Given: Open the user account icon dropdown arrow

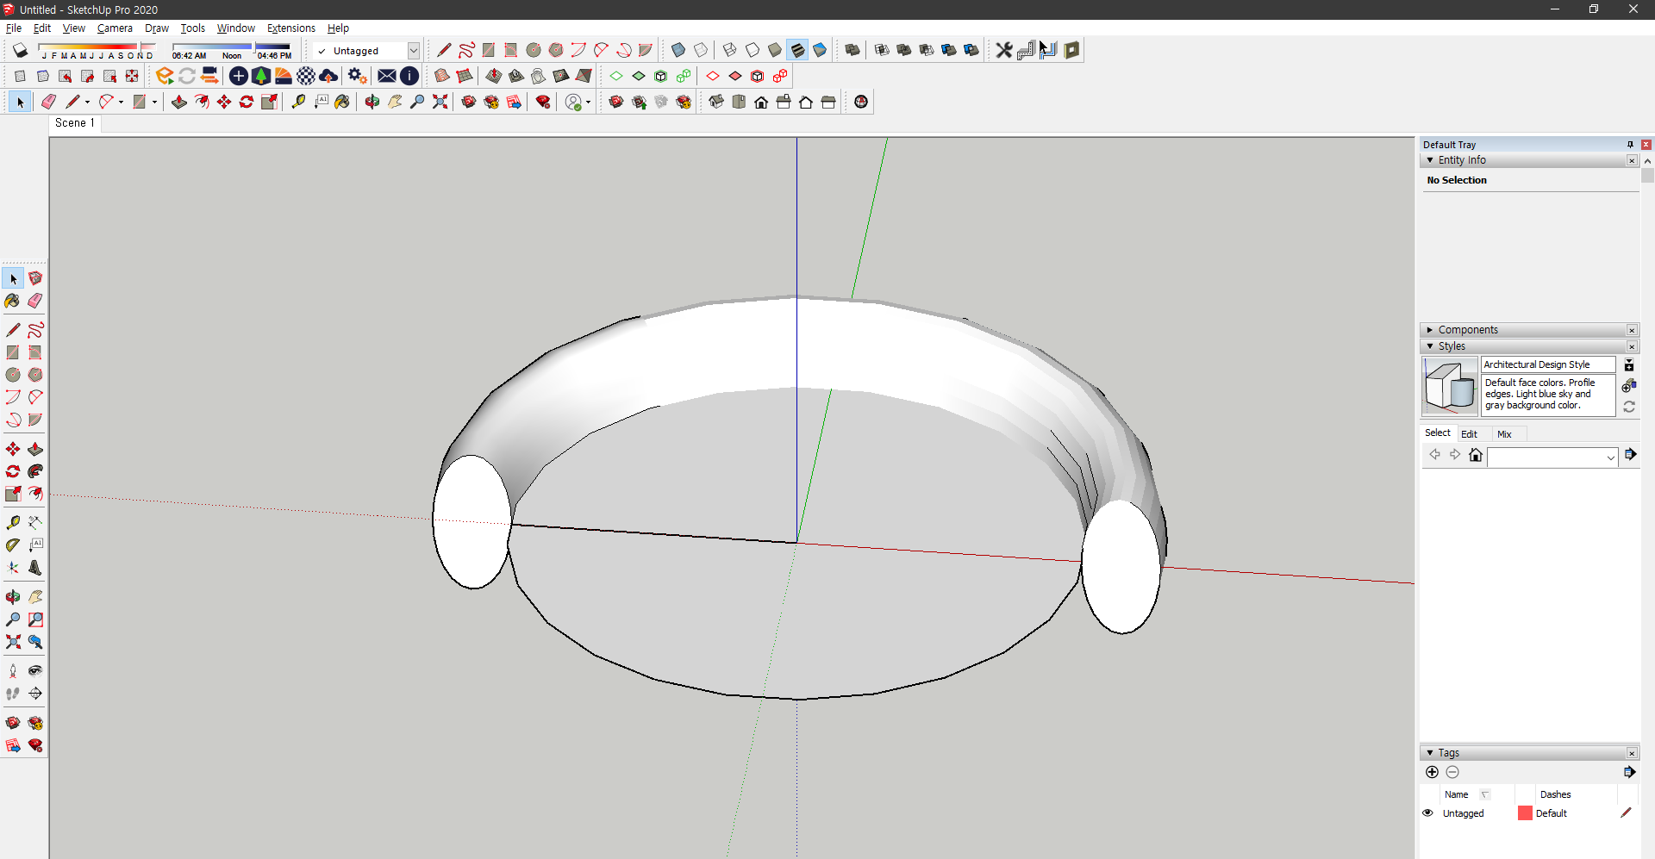Looking at the screenshot, I should (589, 102).
